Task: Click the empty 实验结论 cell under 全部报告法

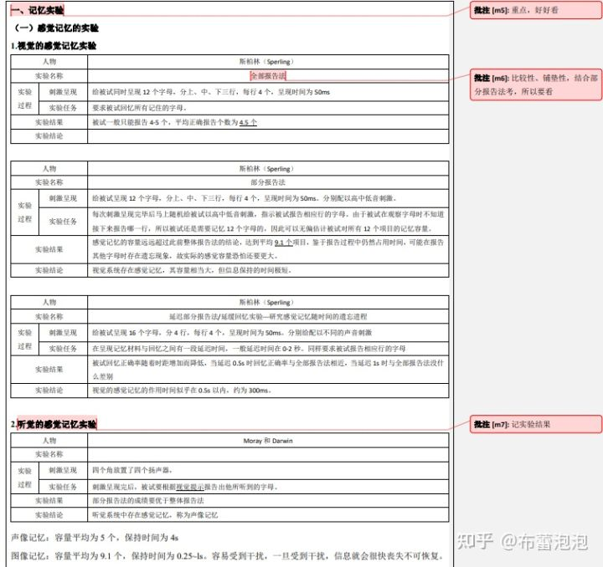Action: pos(268,136)
